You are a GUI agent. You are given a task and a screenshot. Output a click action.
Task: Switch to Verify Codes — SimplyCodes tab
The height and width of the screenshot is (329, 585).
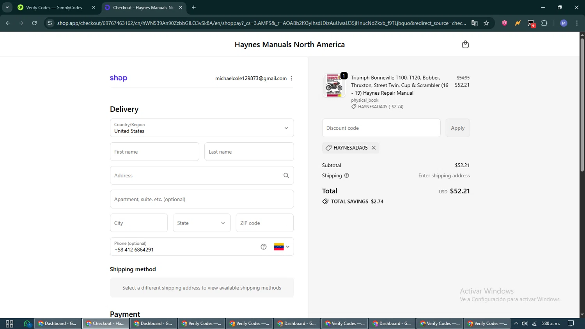click(54, 7)
